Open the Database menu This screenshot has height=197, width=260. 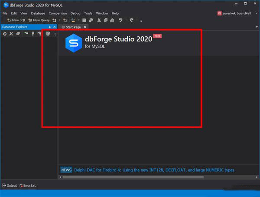tap(38, 13)
